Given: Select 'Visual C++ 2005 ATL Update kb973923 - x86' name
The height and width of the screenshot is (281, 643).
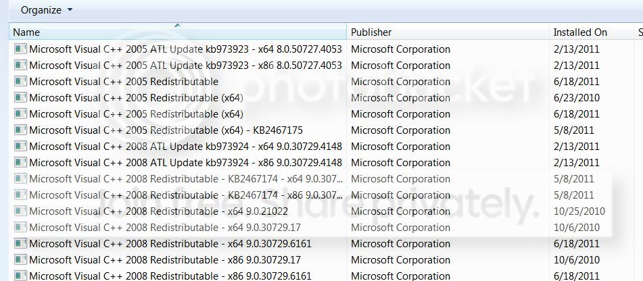Looking at the screenshot, I should (x=185, y=65).
